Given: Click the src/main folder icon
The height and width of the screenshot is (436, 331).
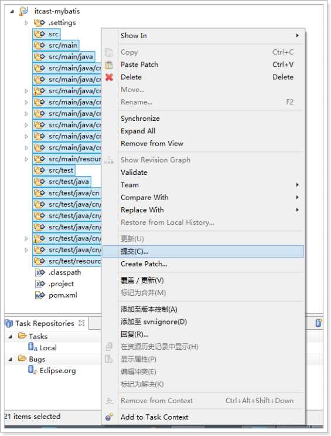Looking at the screenshot, I should (39, 45).
